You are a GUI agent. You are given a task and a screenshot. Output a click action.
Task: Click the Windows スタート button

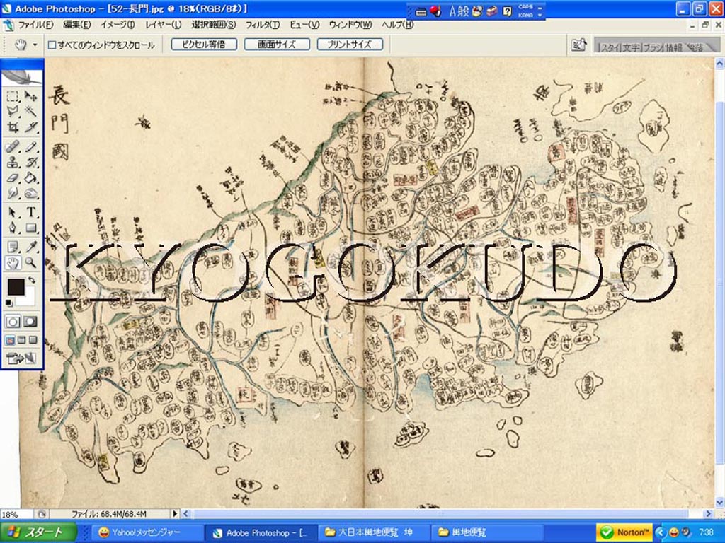tap(38, 532)
